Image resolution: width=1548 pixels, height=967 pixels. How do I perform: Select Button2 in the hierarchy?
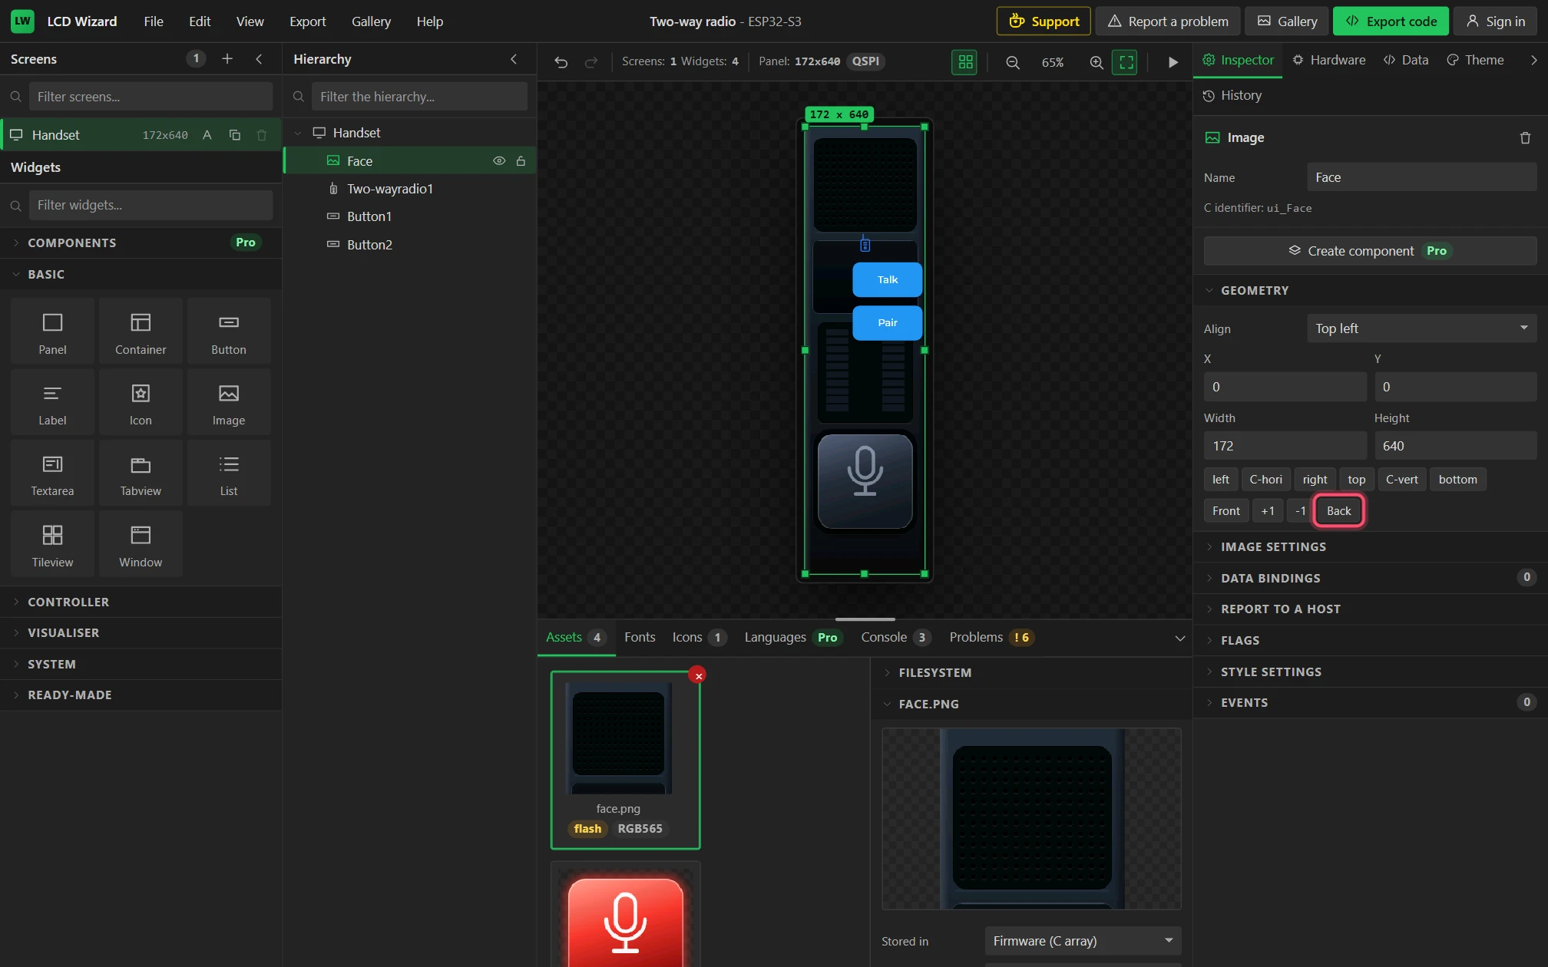409,245
